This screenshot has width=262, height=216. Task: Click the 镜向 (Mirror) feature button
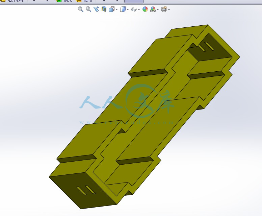pyautogui.click(x=84, y=1)
